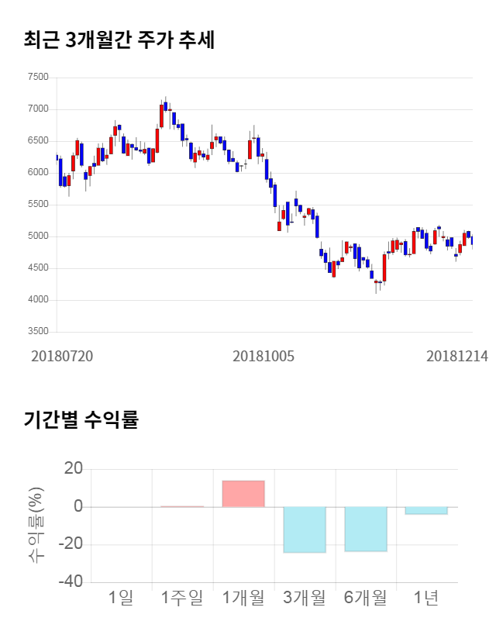Screen dimensions: 496x628
Task: Click the 20180720 start date label
Action: 62,357
